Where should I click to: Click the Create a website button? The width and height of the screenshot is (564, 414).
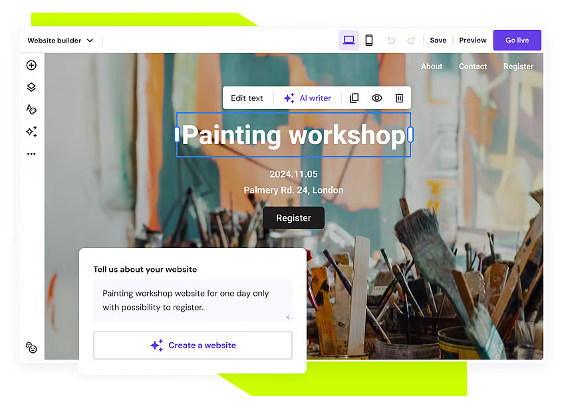tap(192, 345)
